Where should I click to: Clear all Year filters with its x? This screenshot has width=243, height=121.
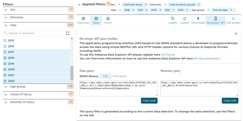[x=120, y=10]
